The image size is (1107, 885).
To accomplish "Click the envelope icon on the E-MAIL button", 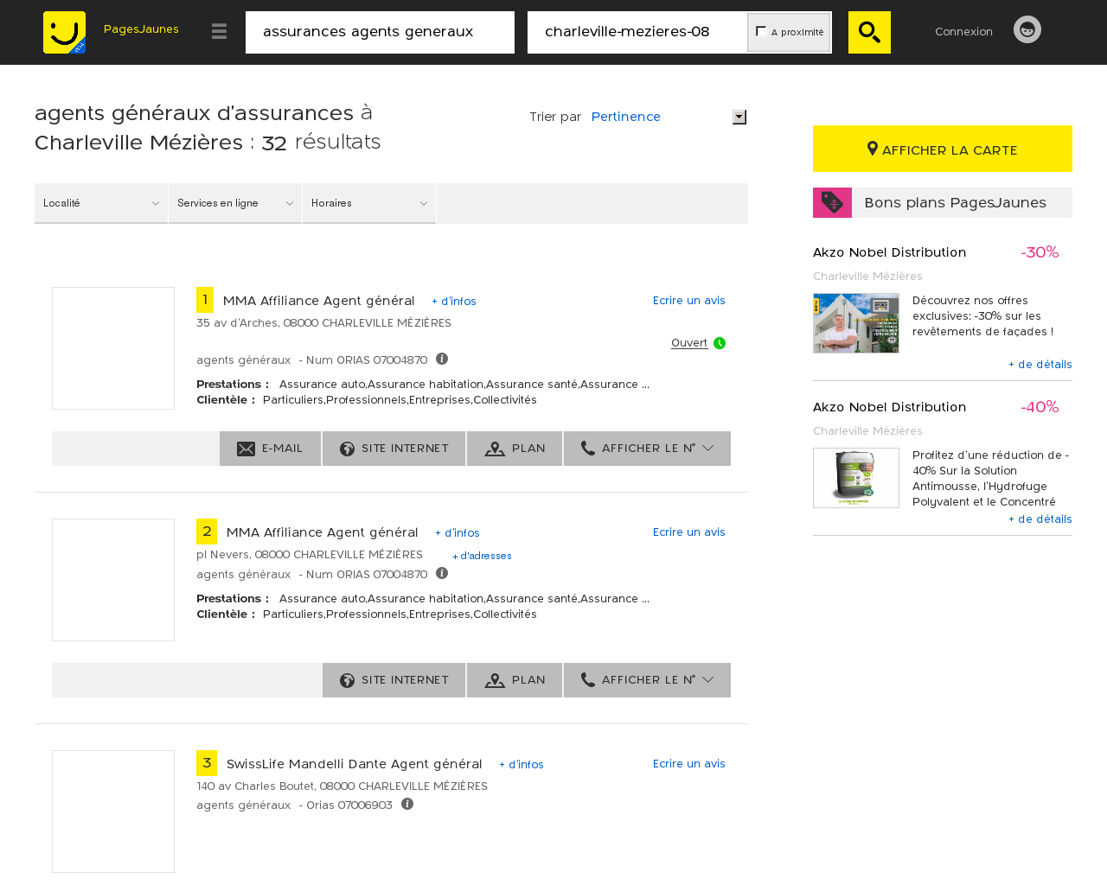I will coord(246,449).
